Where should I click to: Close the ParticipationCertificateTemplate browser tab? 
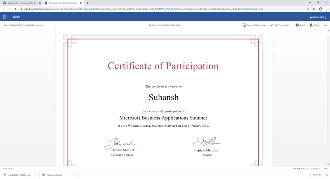(81, 3)
